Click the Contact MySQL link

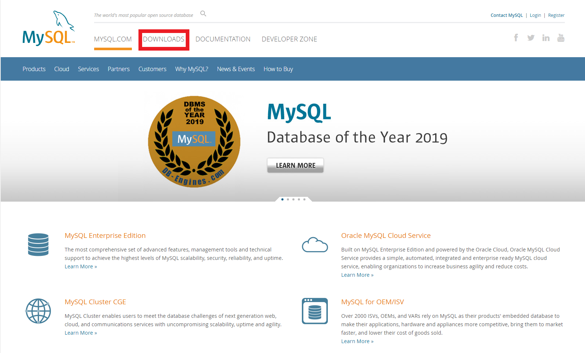[507, 15]
